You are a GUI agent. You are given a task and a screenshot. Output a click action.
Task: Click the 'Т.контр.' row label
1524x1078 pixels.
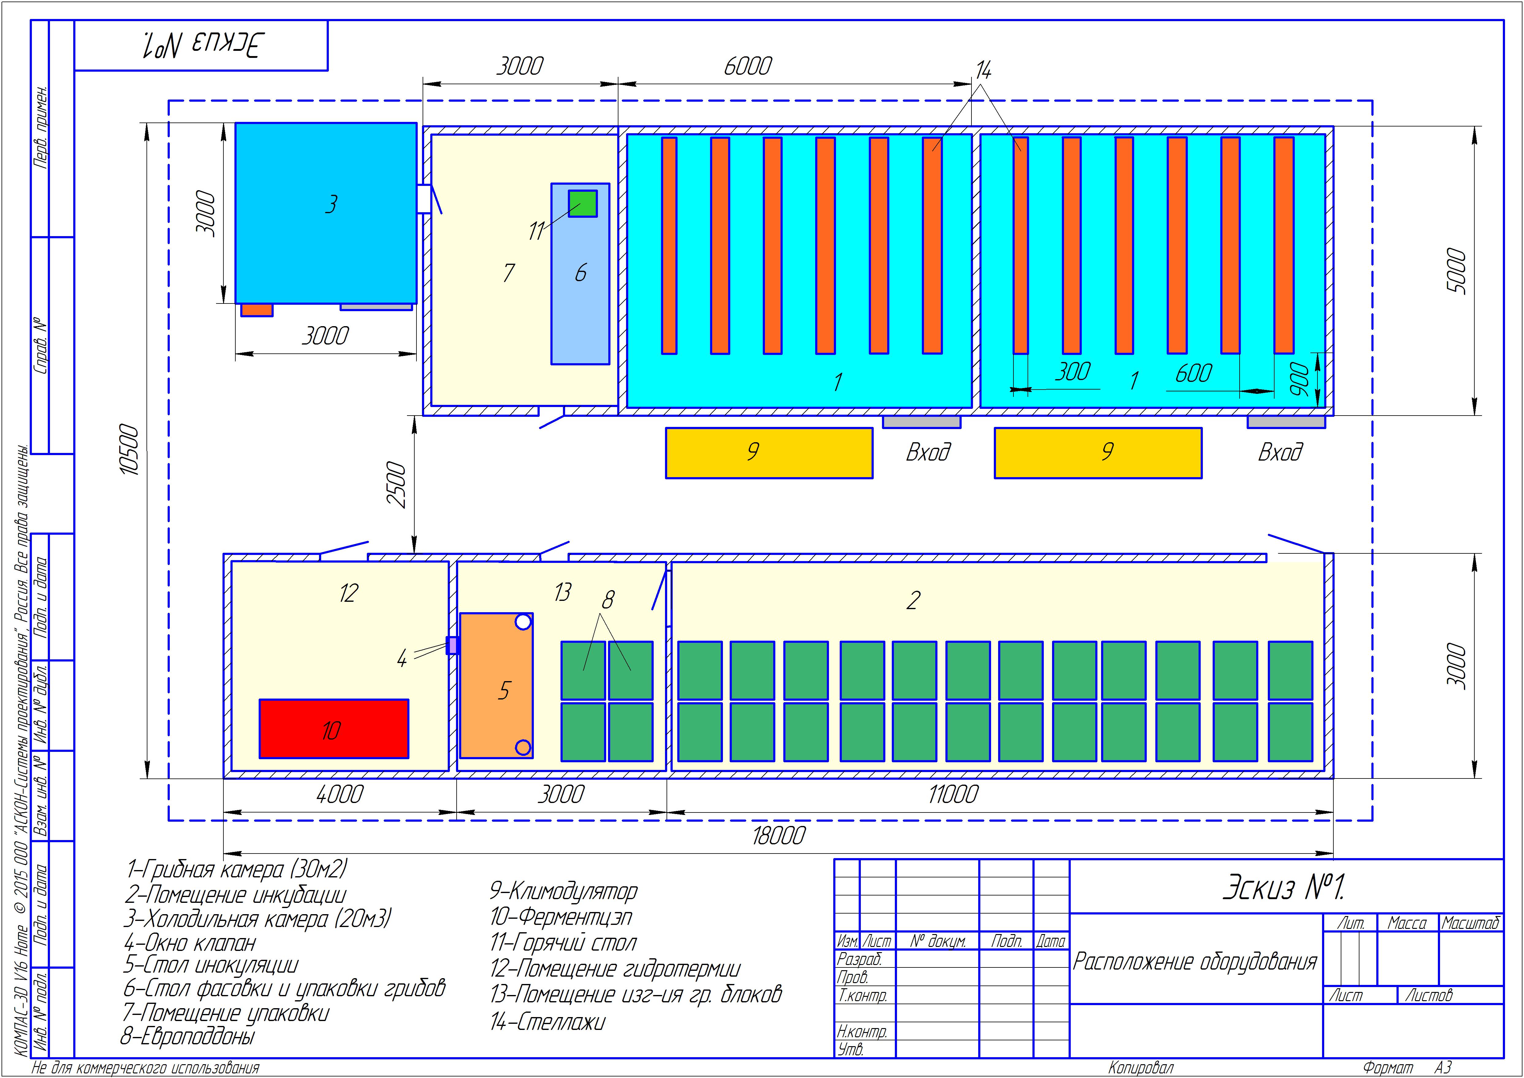click(862, 995)
